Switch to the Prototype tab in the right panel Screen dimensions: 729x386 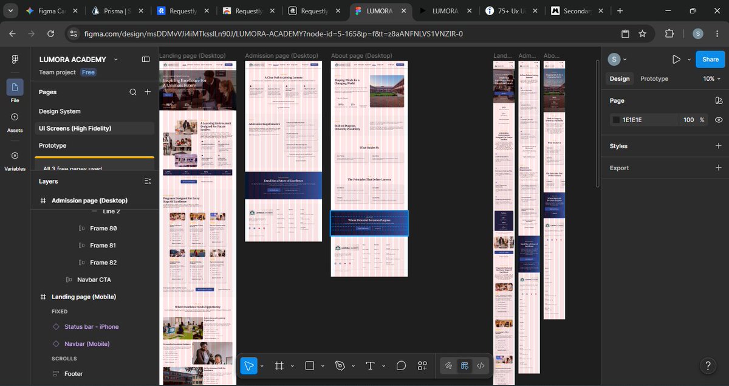(654, 78)
